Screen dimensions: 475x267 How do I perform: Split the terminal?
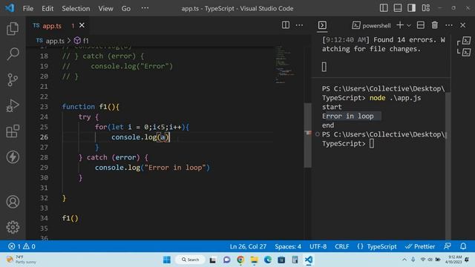click(421, 25)
